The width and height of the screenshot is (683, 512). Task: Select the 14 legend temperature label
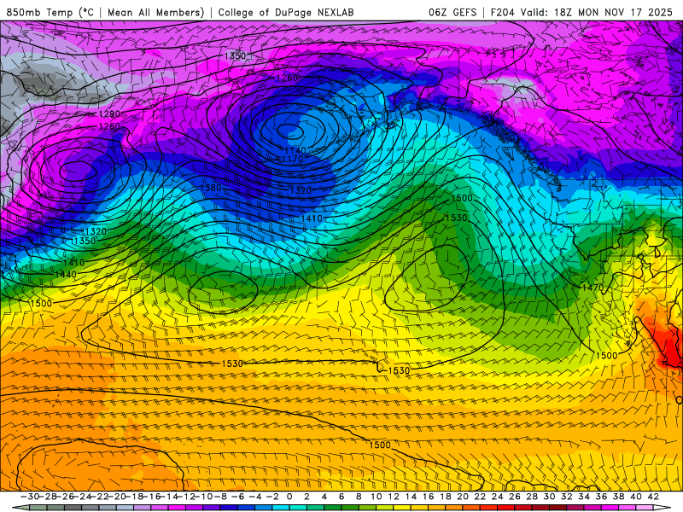click(x=411, y=497)
